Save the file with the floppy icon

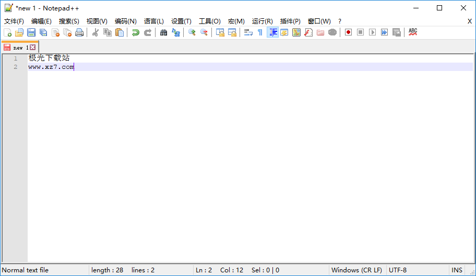(31, 32)
